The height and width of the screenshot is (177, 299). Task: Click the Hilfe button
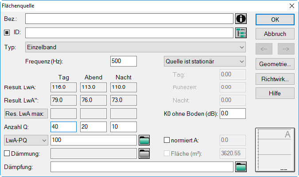(275, 93)
